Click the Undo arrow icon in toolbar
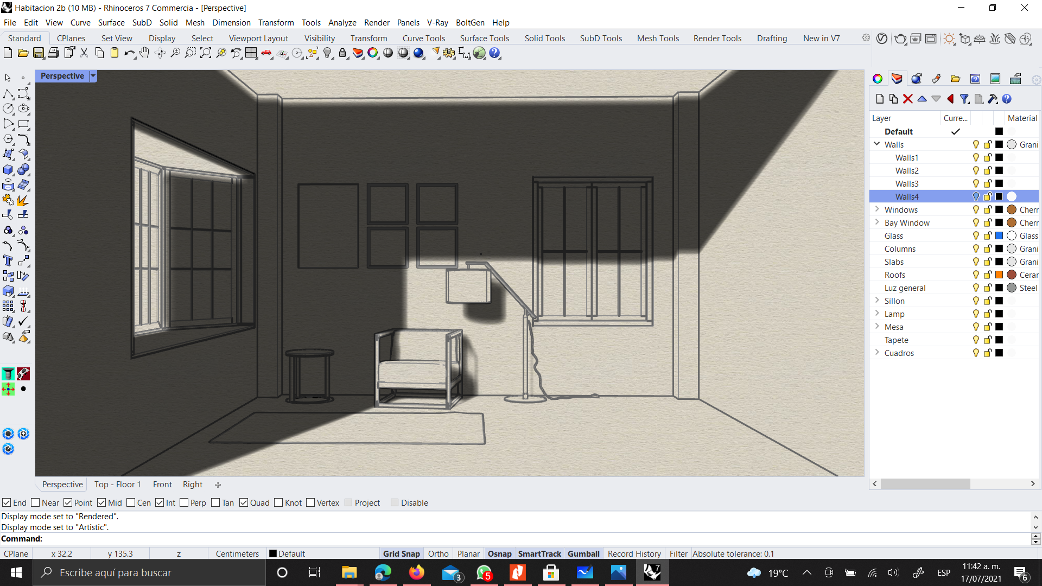This screenshot has width=1042, height=586. tap(129, 53)
